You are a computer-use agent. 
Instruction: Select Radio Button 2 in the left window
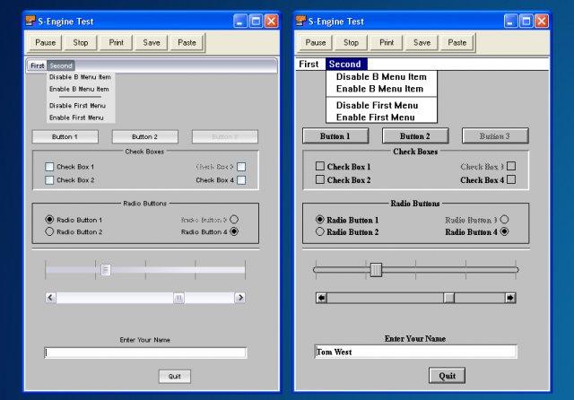(49, 231)
